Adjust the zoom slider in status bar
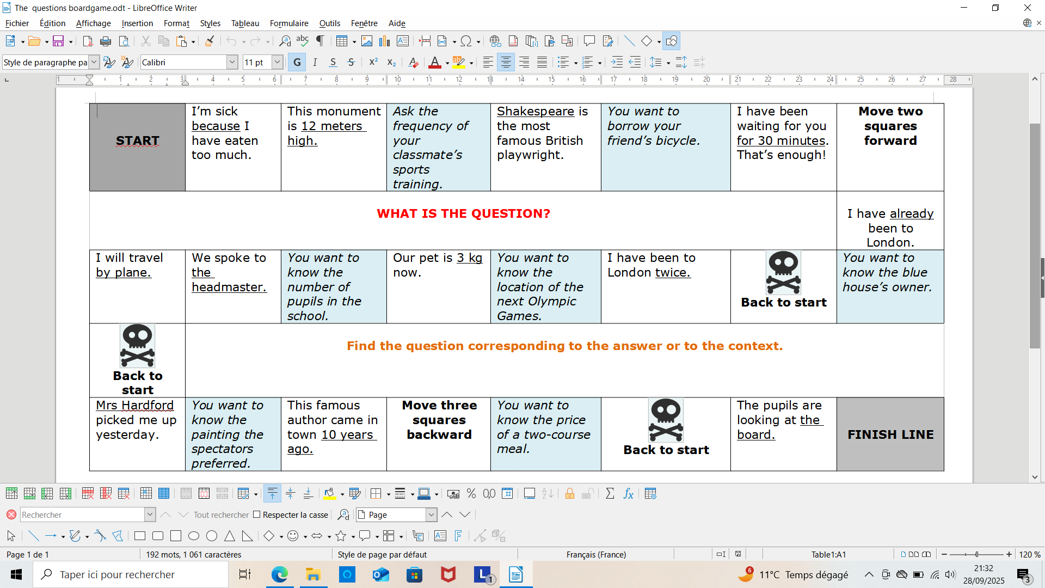Viewport: 1045px width, 588px height. point(976,554)
